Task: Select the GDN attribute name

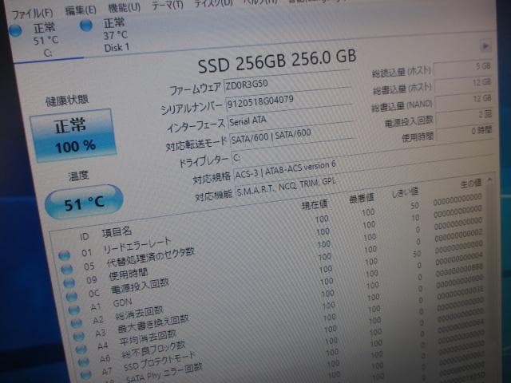Action: pyautogui.click(x=122, y=303)
